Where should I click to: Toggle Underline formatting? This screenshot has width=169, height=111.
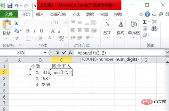pos(41,31)
